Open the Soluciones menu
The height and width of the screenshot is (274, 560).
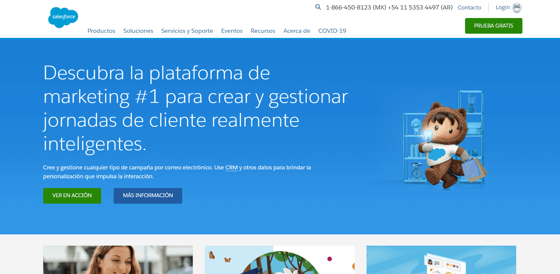pos(138,31)
